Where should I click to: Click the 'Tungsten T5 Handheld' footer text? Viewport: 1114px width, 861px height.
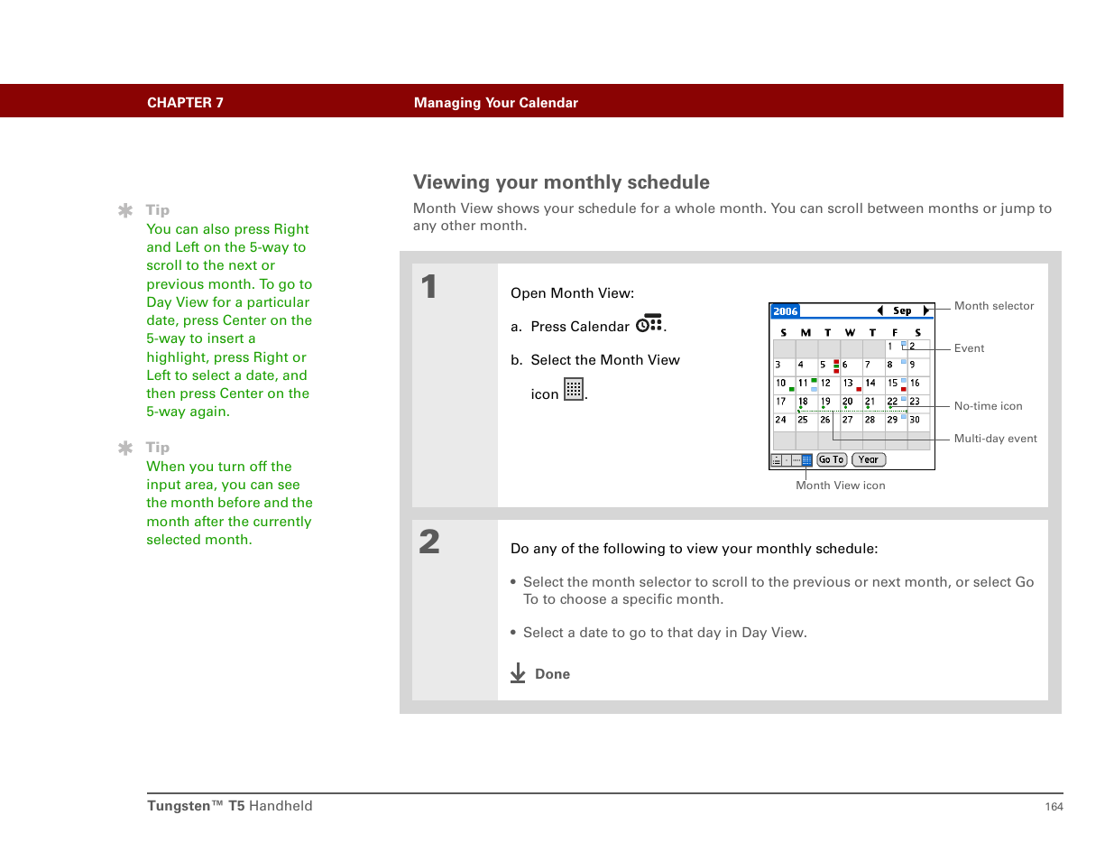(x=230, y=806)
